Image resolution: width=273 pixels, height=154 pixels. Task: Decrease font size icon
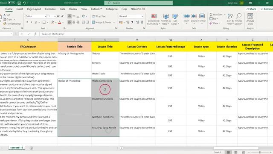[x=63, y=16]
